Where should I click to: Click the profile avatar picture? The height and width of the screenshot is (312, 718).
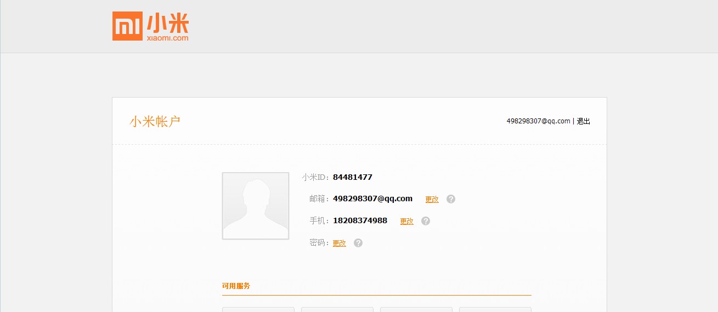pyautogui.click(x=256, y=206)
